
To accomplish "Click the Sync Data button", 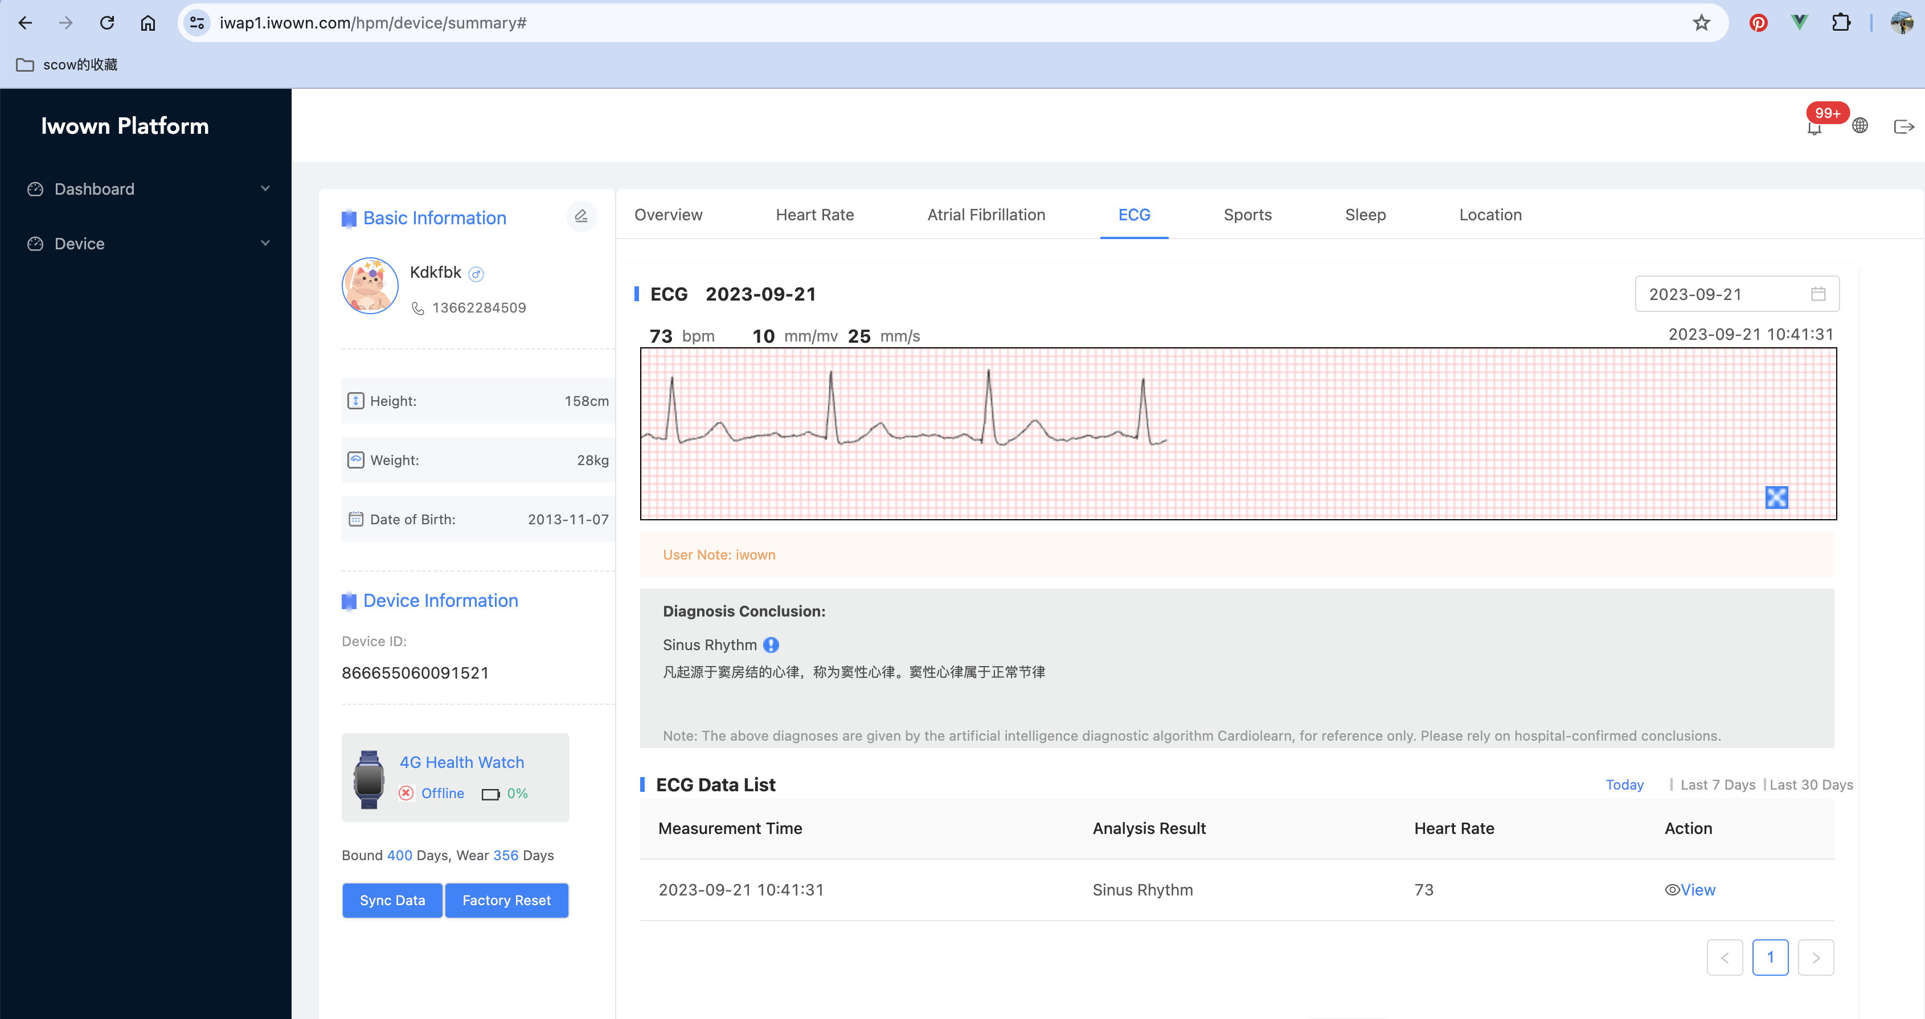I will pos(392,900).
